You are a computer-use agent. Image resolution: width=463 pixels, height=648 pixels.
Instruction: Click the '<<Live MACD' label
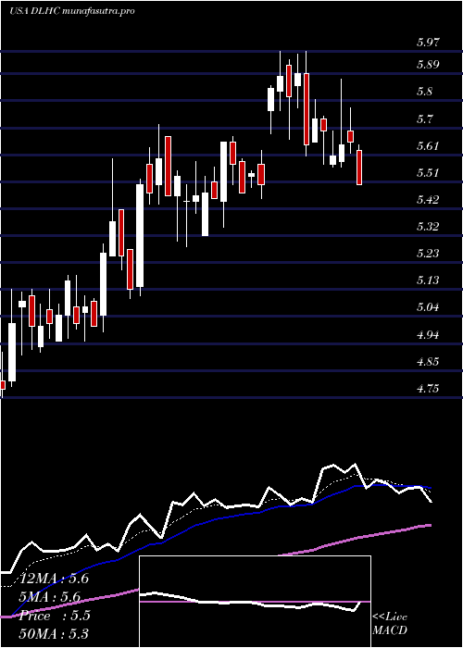pyautogui.click(x=390, y=624)
